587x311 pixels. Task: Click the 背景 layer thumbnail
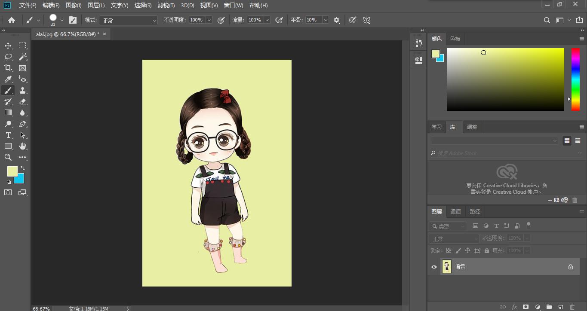[447, 267]
